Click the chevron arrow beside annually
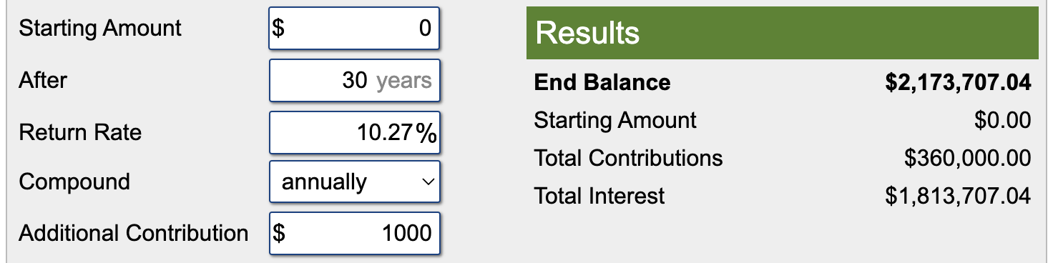The height and width of the screenshot is (263, 1053). pos(427,182)
